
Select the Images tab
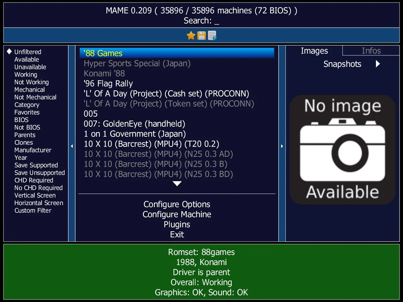(314, 50)
